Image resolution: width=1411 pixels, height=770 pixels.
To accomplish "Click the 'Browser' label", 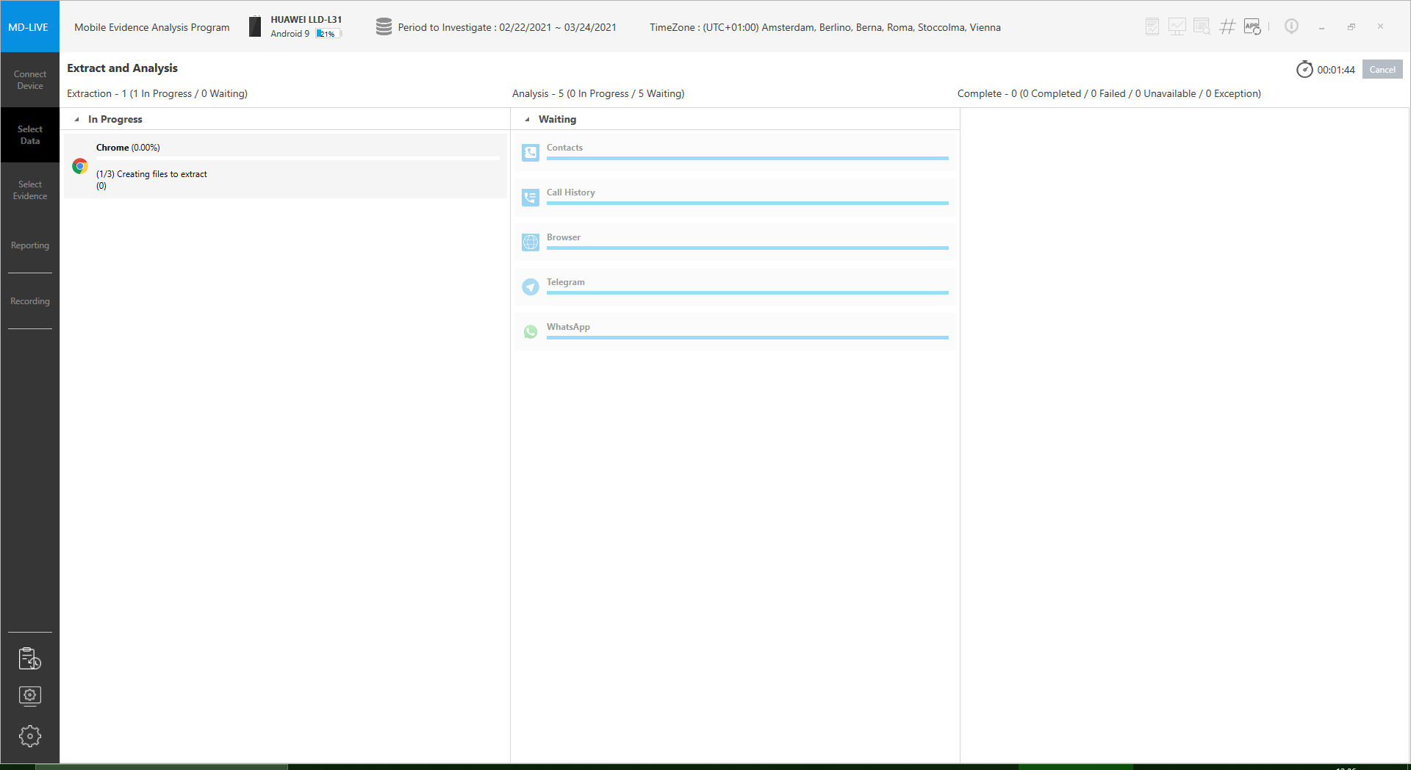I will click(564, 237).
